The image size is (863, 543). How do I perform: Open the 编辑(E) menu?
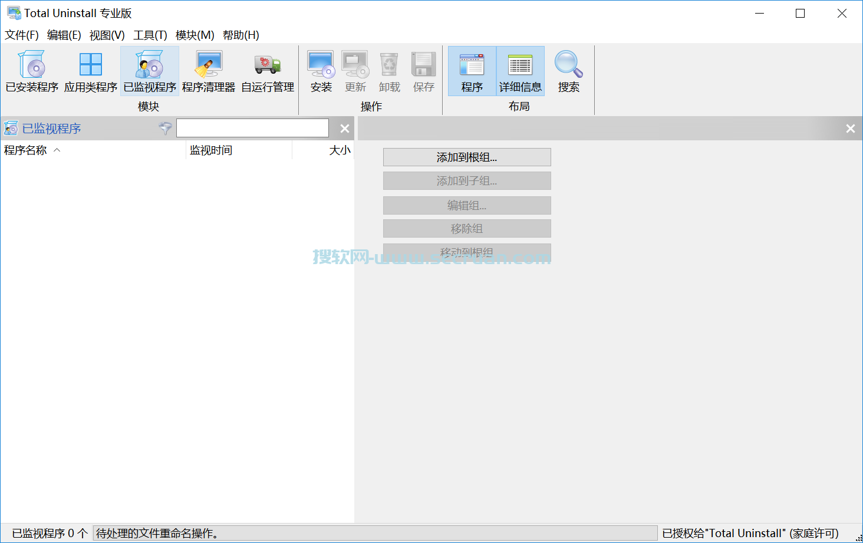(x=64, y=35)
